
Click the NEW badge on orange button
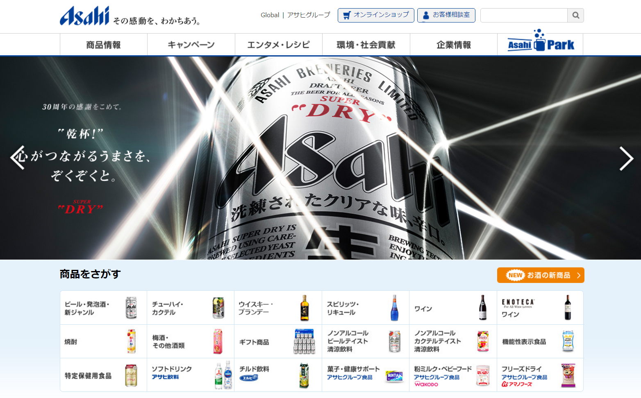516,275
